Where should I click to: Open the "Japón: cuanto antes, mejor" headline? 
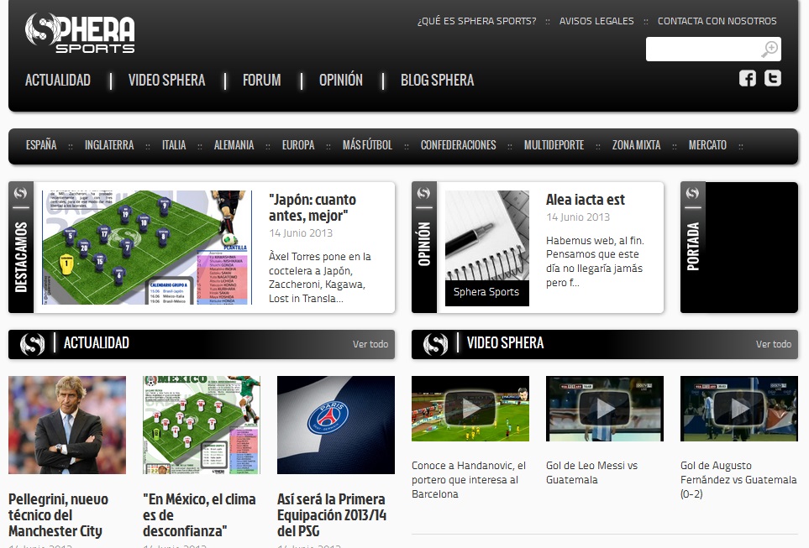pyautogui.click(x=313, y=207)
